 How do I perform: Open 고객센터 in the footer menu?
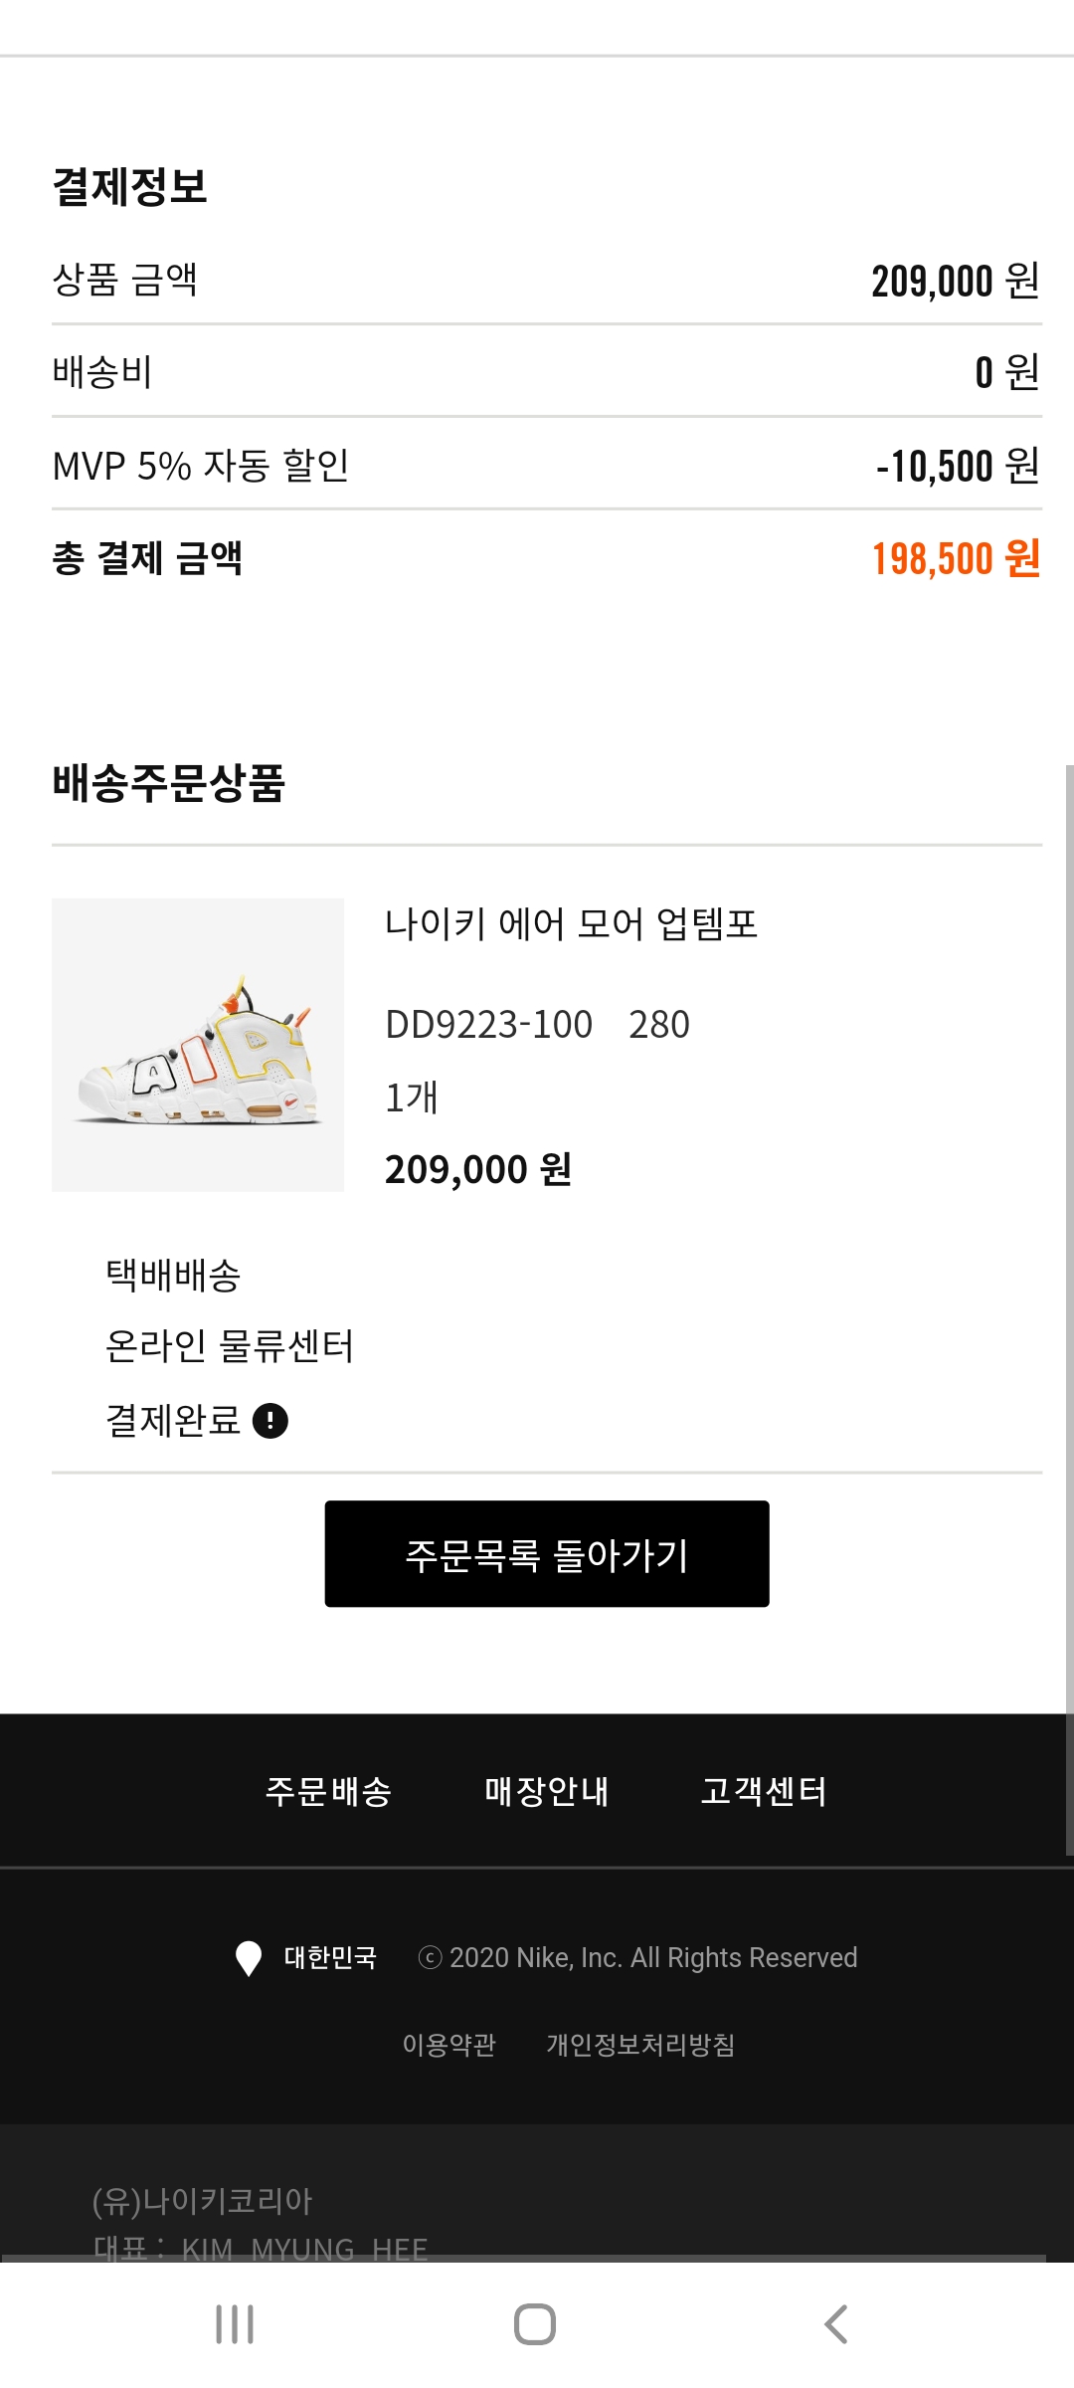point(764,1791)
